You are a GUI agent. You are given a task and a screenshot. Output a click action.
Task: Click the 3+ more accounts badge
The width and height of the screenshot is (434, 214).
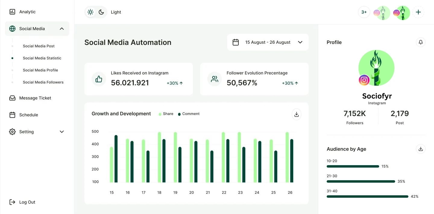click(364, 12)
